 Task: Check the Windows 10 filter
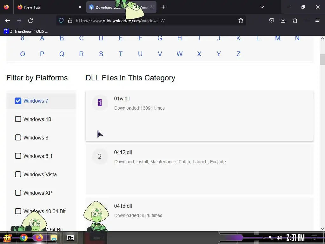[18, 119]
